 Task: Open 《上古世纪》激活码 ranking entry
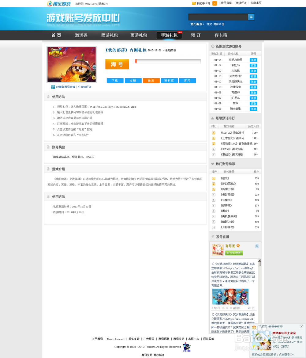[x=232, y=138]
